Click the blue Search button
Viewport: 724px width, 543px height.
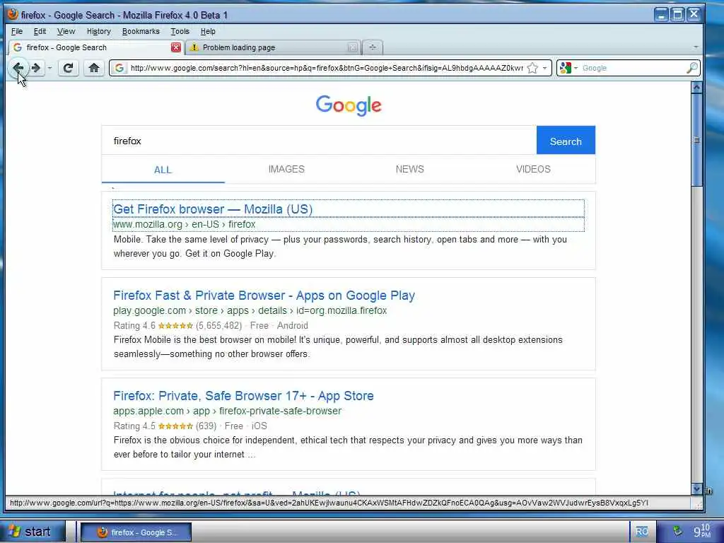(566, 141)
